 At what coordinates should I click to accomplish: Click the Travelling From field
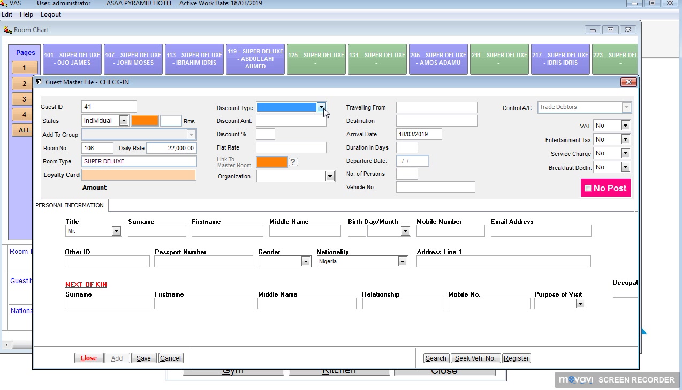pyautogui.click(x=436, y=107)
